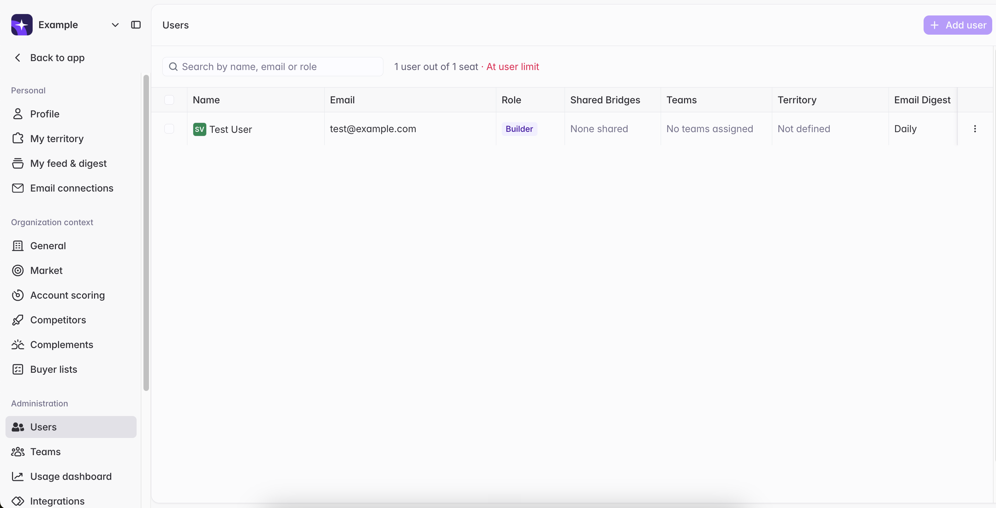The height and width of the screenshot is (508, 996).
Task: Click the Usage dashboard chart icon
Action: tap(18, 476)
